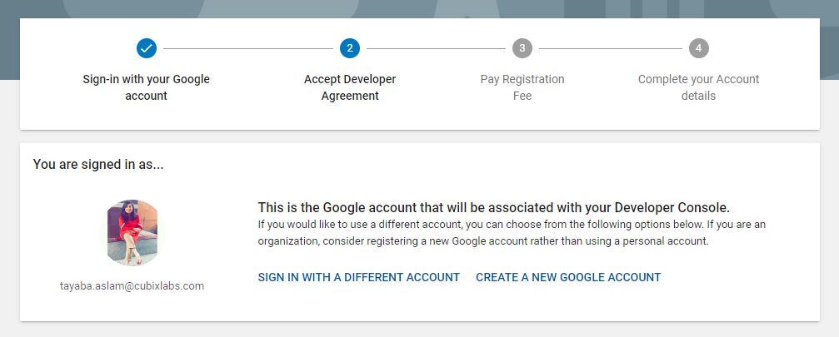Select the grey step 3 circle
Image resolution: width=839 pixels, height=337 pixels.
[x=522, y=48]
